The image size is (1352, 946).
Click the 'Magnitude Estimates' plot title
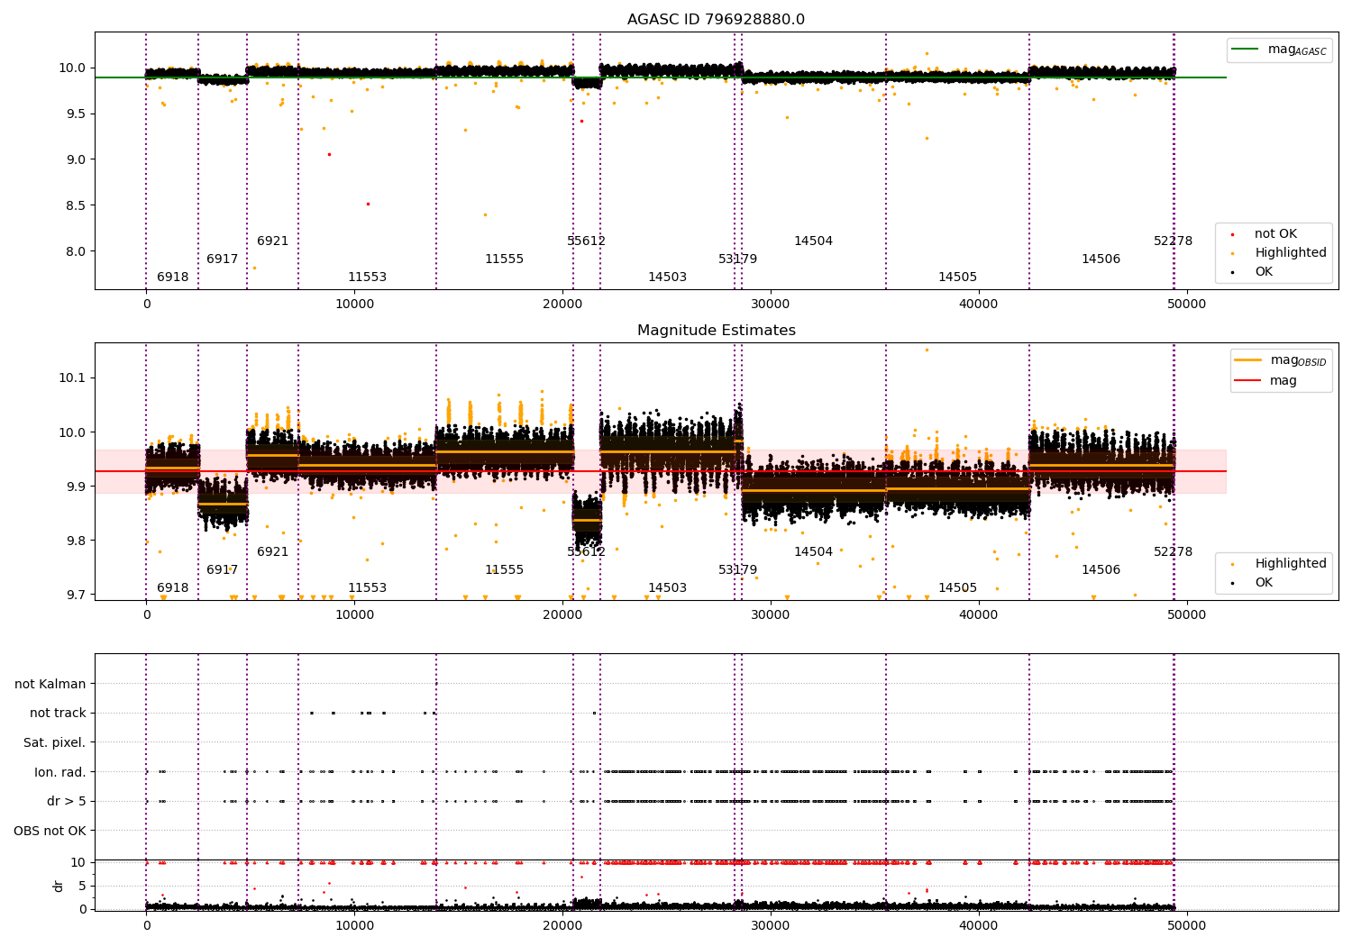(717, 331)
